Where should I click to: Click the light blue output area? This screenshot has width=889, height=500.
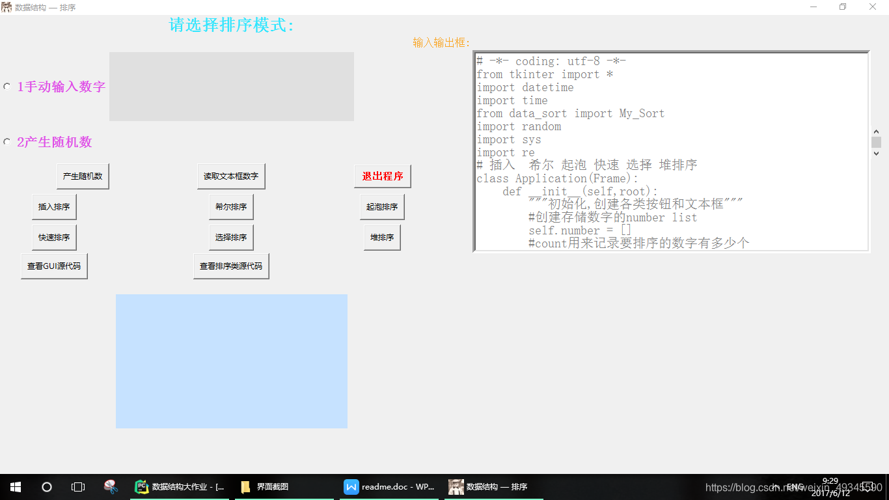[x=232, y=361]
